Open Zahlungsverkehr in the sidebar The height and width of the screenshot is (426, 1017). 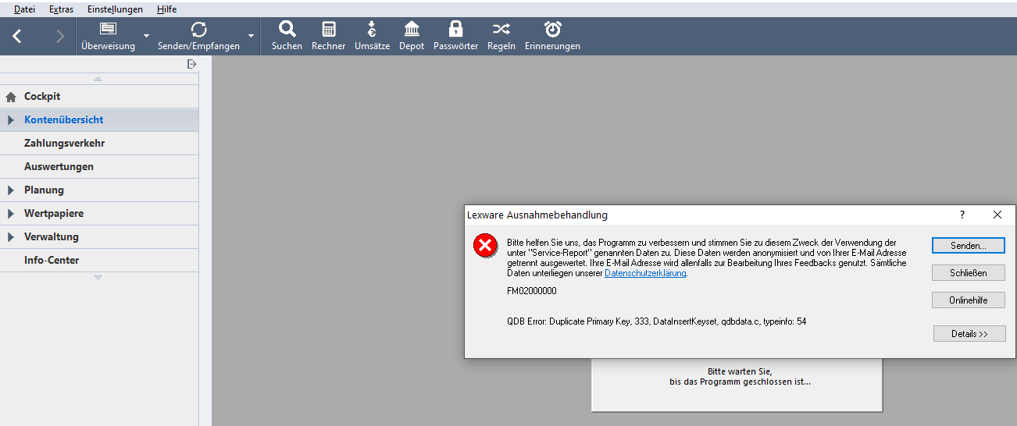(x=99, y=144)
